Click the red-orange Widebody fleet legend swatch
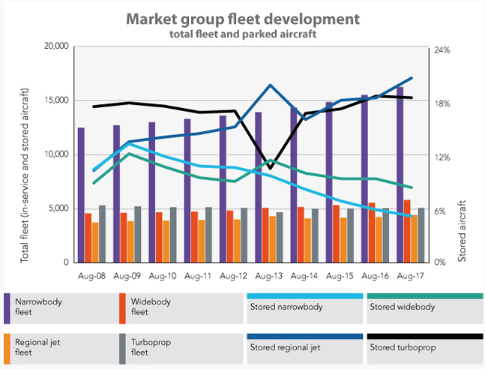Viewport: 485px width, 369px height. pos(123,307)
